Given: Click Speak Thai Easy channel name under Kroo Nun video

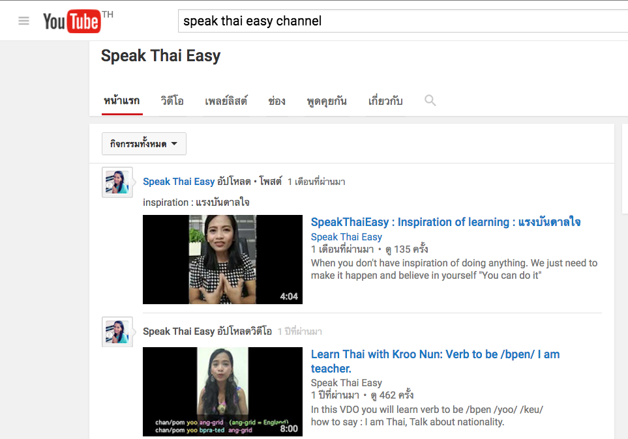Looking at the screenshot, I should pyautogui.click(x=346, y=383).
